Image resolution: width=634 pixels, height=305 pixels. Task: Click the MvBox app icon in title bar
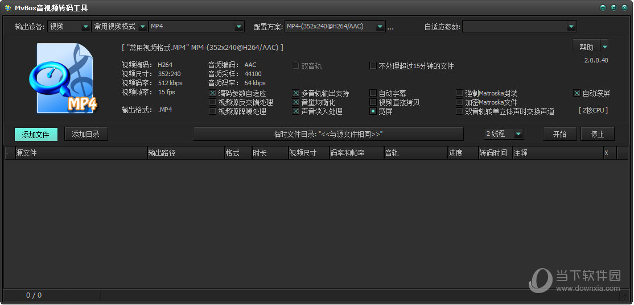point(7,7)
